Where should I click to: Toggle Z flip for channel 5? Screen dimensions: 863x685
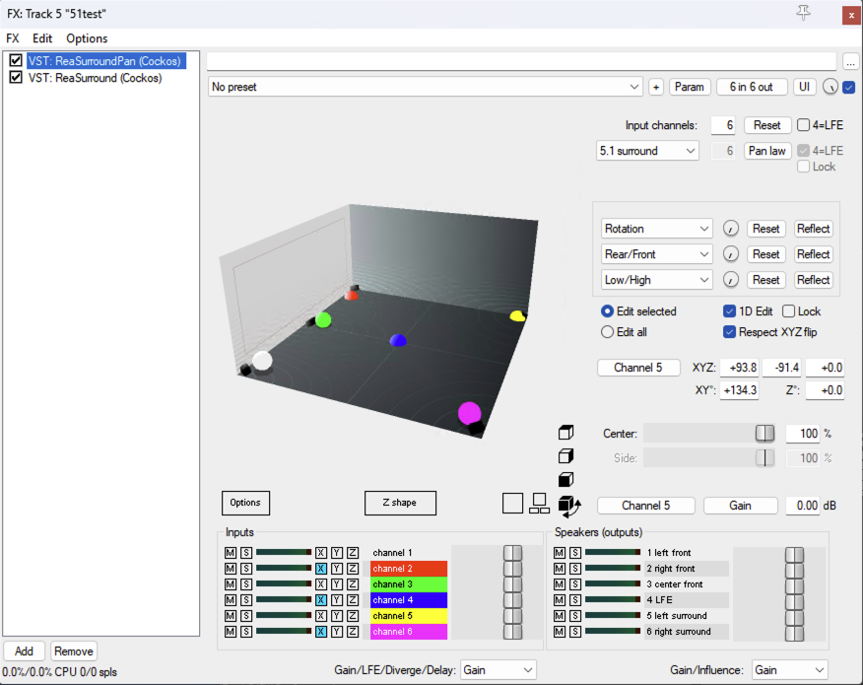click(x=353, y=615)
